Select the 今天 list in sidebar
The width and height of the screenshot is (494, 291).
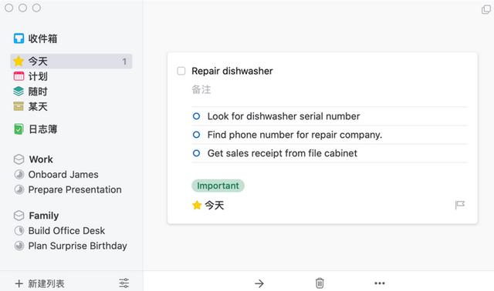click(x=71, y=62)
